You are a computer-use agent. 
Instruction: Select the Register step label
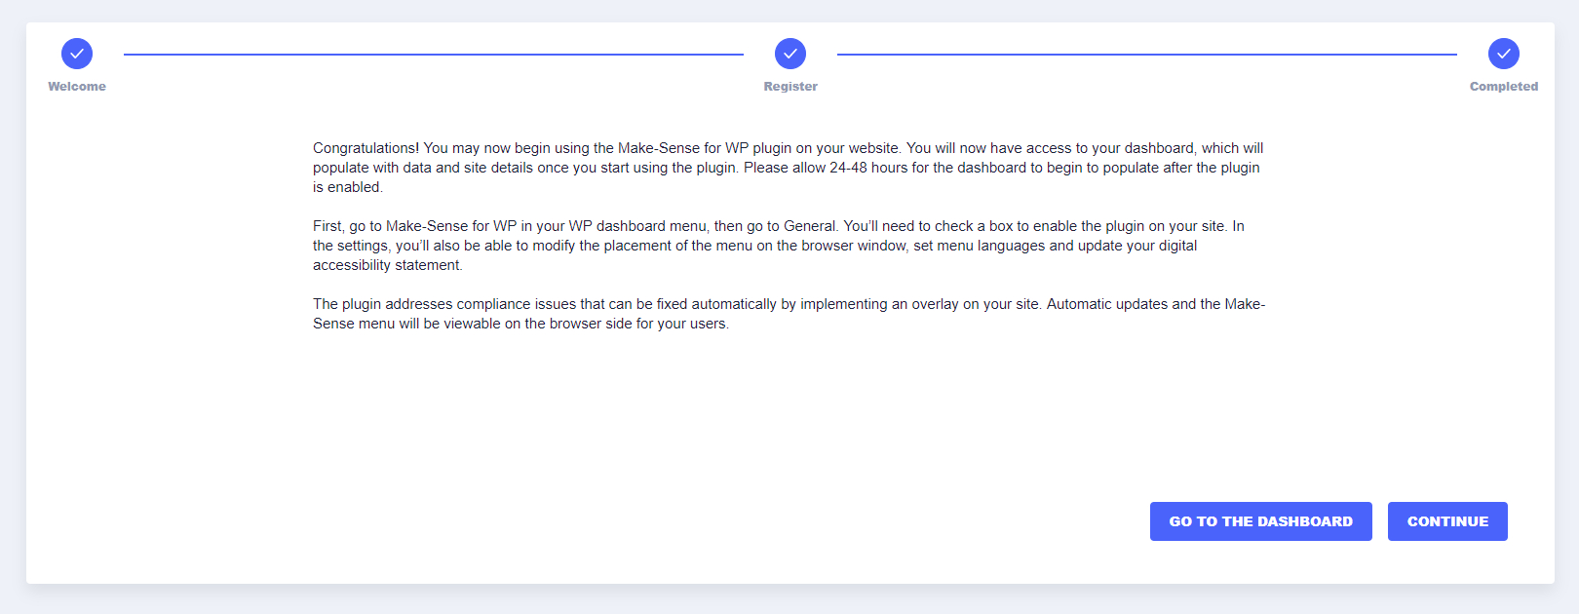[x=790, y=87]
